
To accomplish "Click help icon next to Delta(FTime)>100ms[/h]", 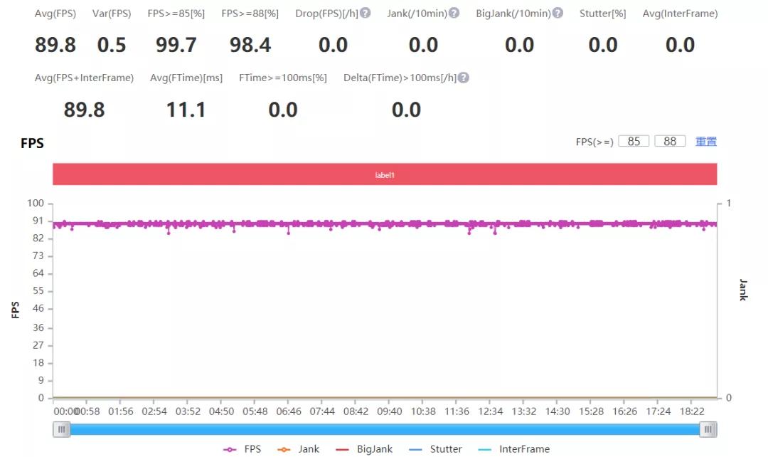I will pos(463,78).
